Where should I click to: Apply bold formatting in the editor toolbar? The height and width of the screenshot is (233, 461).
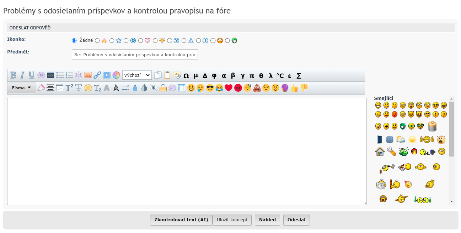point(13,75)
